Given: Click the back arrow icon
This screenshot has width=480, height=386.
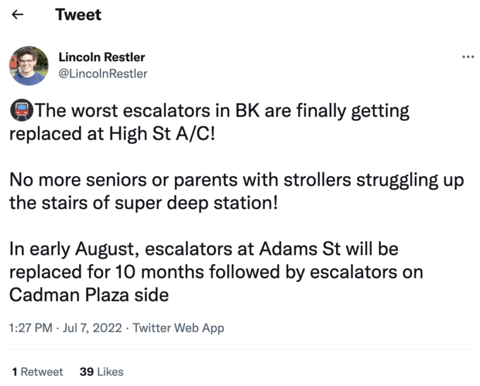Looking at the screenshot, I should coord(17,14).
